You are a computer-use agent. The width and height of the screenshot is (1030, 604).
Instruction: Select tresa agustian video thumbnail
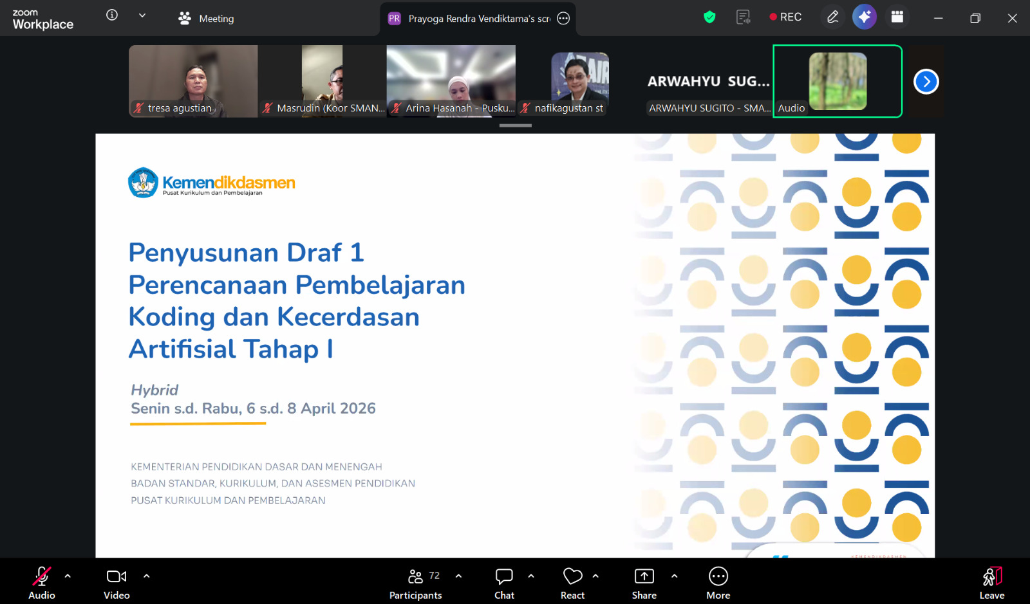pyautogui.click(x=193, y=80)
